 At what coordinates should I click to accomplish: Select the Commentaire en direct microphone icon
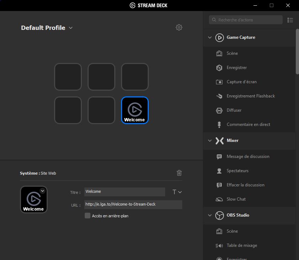pos(219,124)
